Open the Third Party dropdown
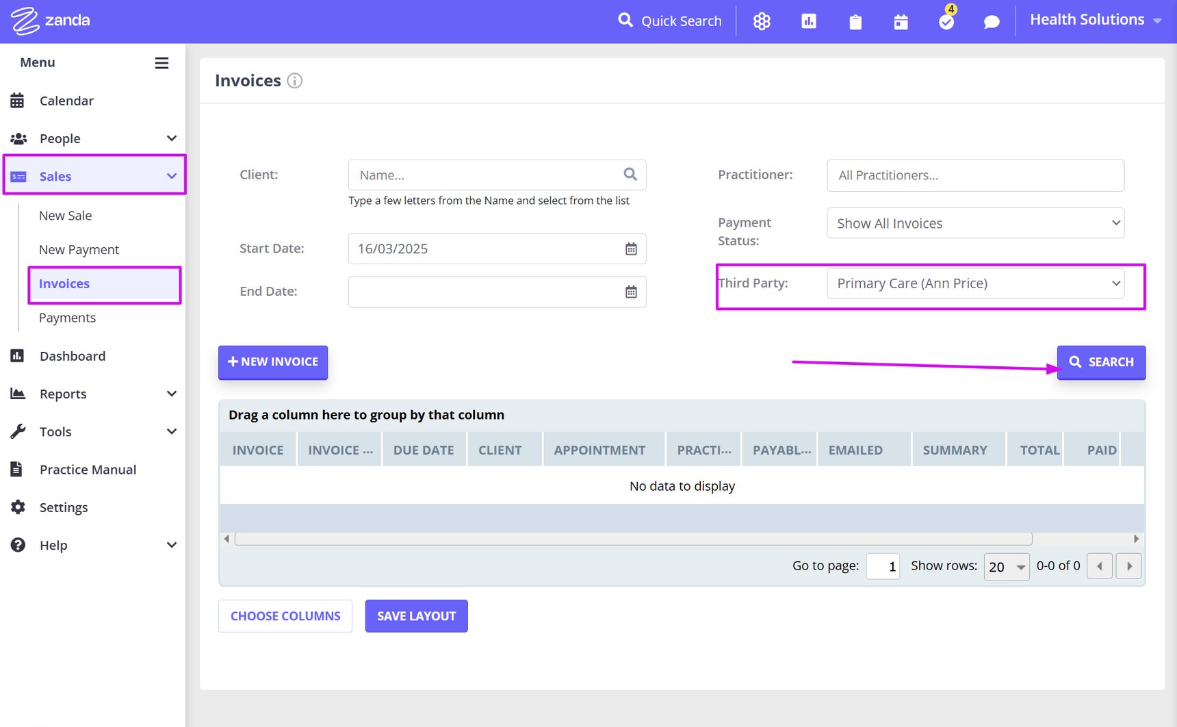This screenshot has width=1177, height=727. 974,283
